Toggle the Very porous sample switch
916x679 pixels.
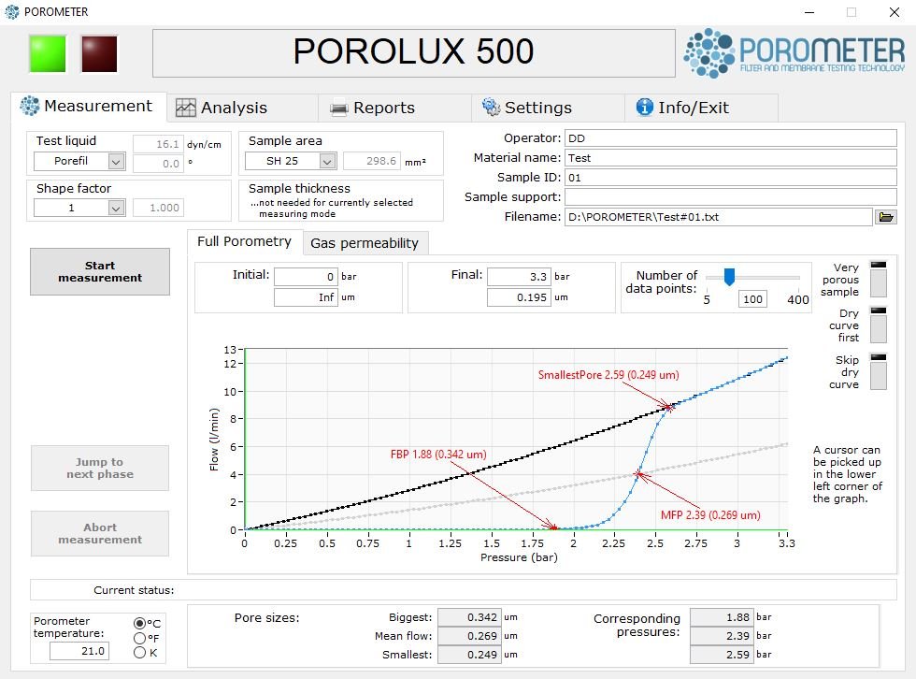(x=878, y=279)
